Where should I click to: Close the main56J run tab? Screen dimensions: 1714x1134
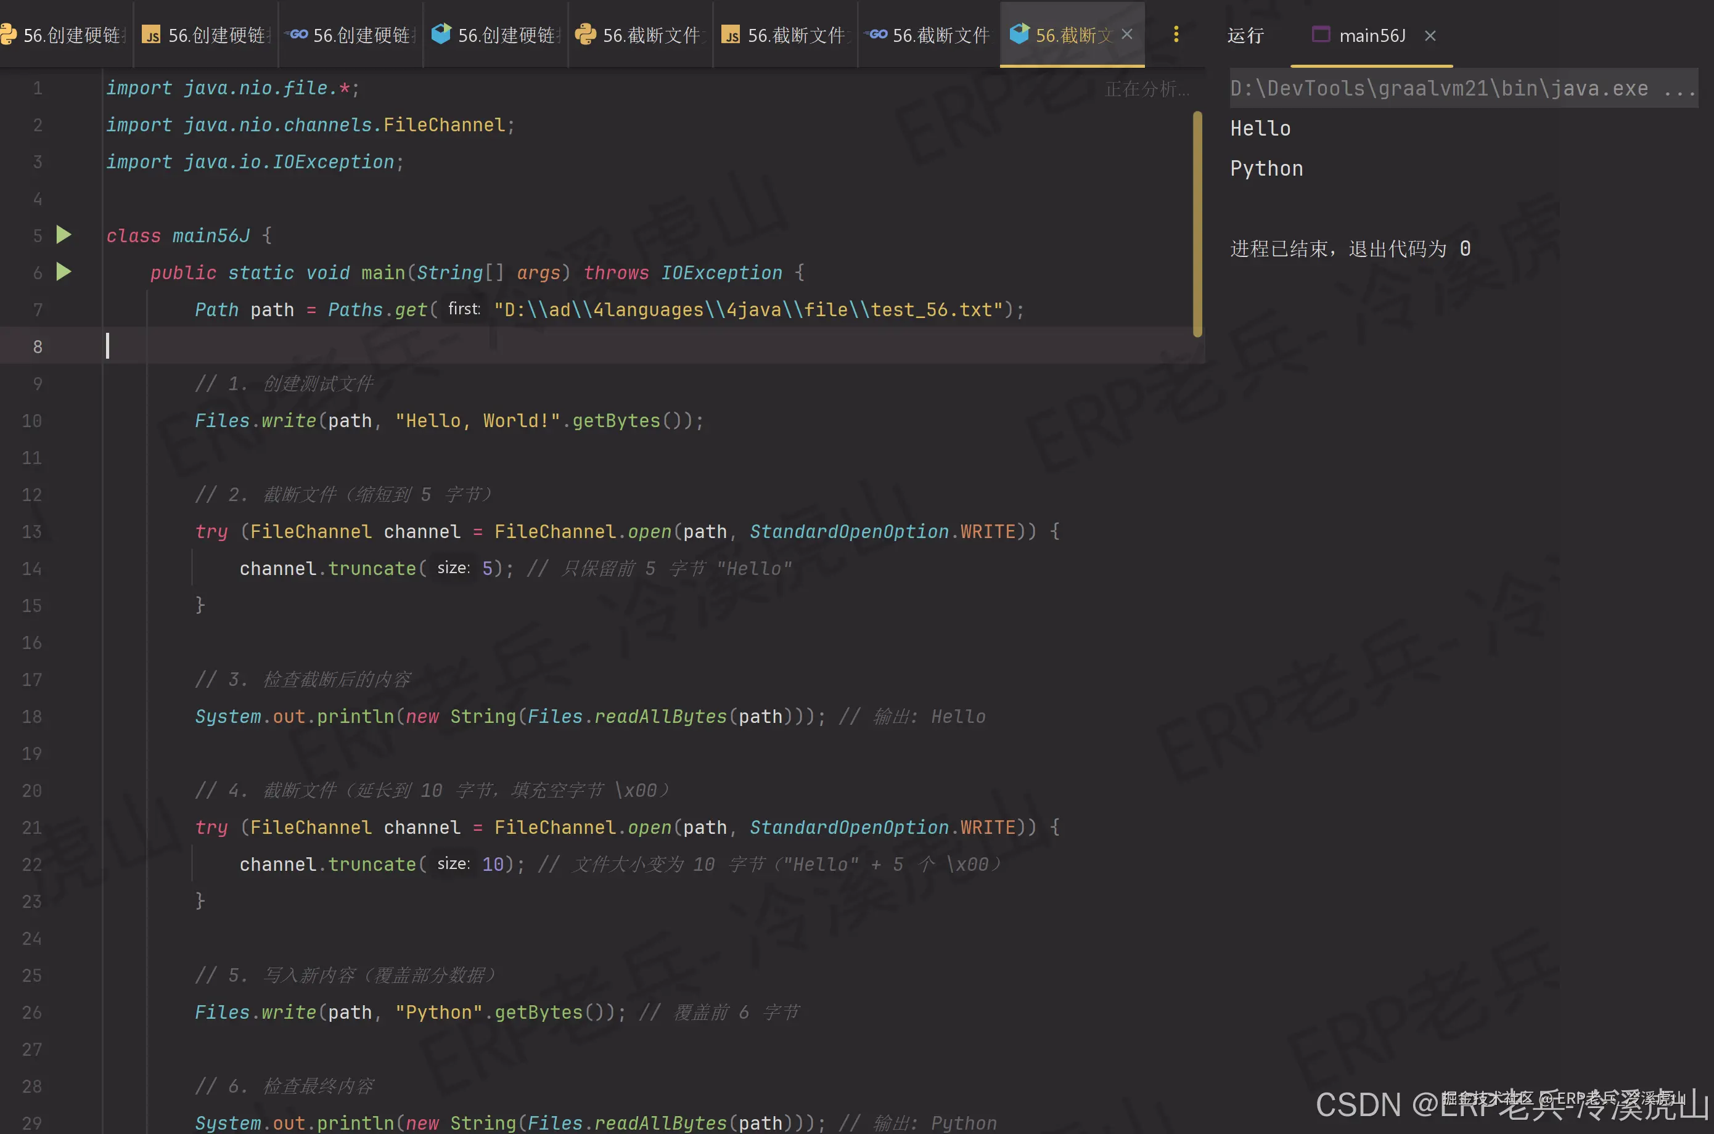(1430, 36)
